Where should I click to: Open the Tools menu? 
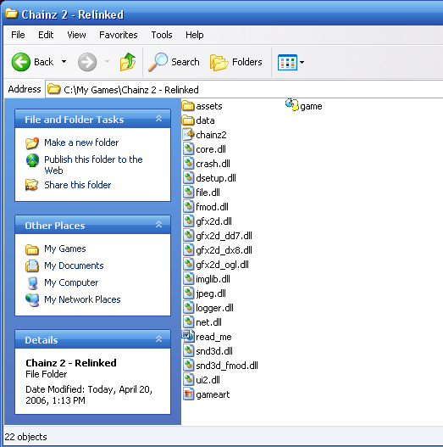tap(162, 35)
